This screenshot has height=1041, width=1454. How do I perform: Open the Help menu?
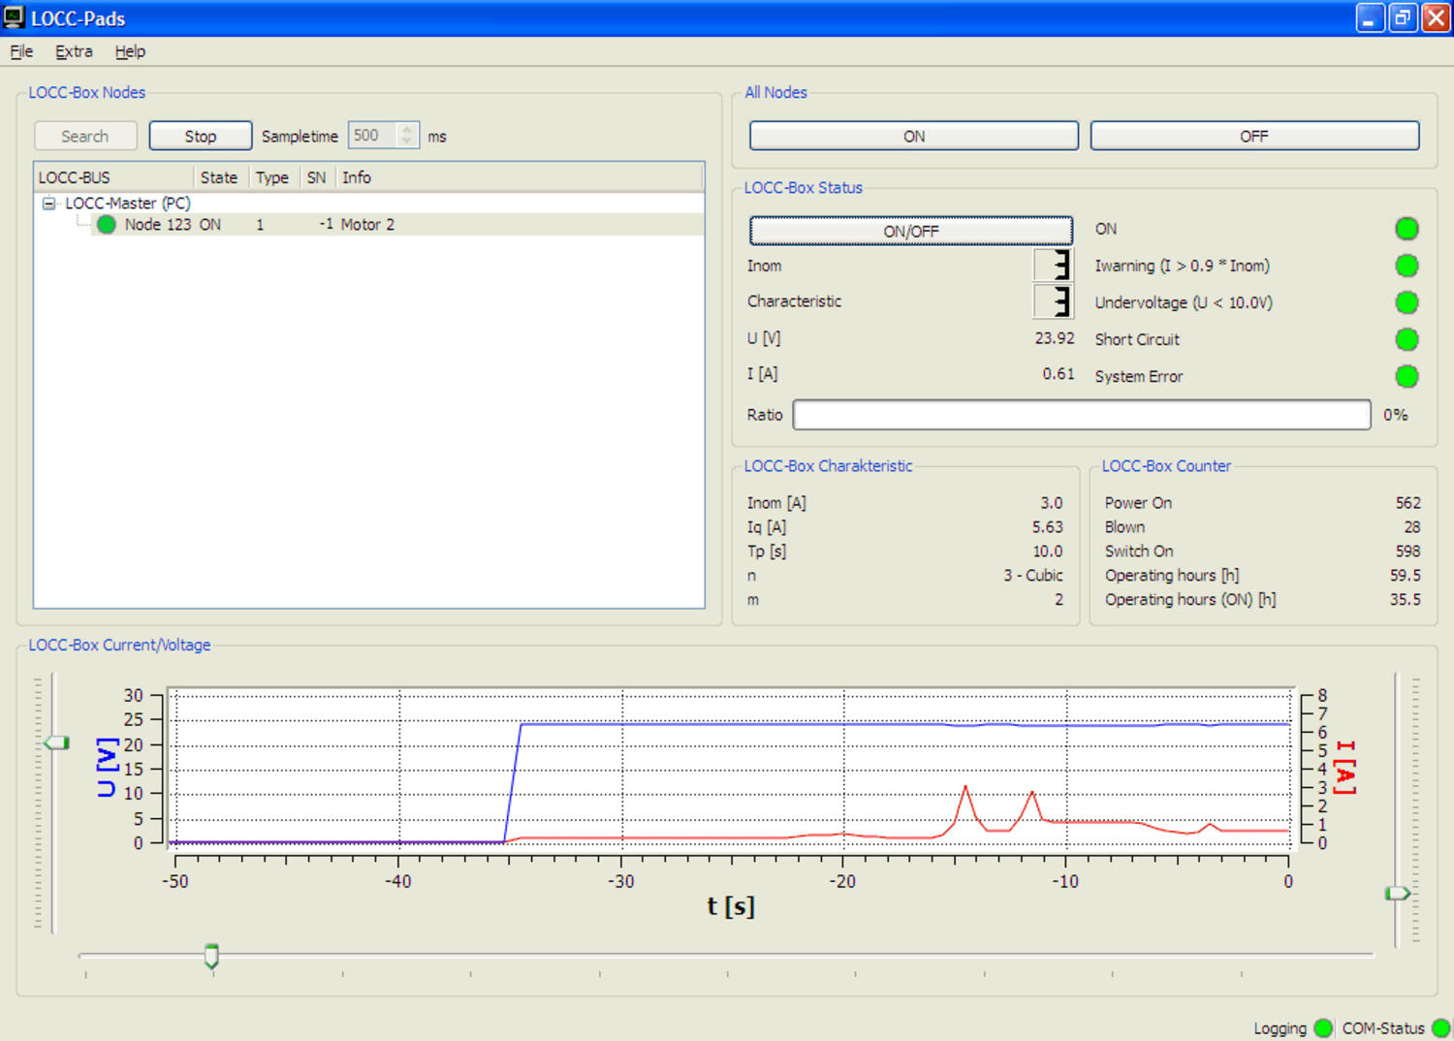130,51
